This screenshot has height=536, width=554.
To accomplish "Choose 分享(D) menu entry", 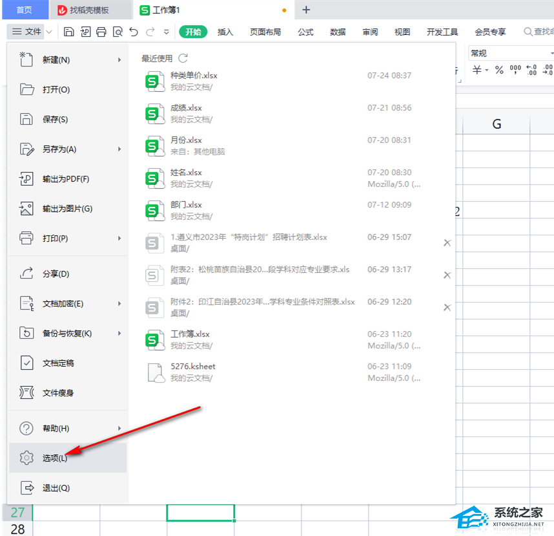I will pyautogui.click(x=68, y=274).
